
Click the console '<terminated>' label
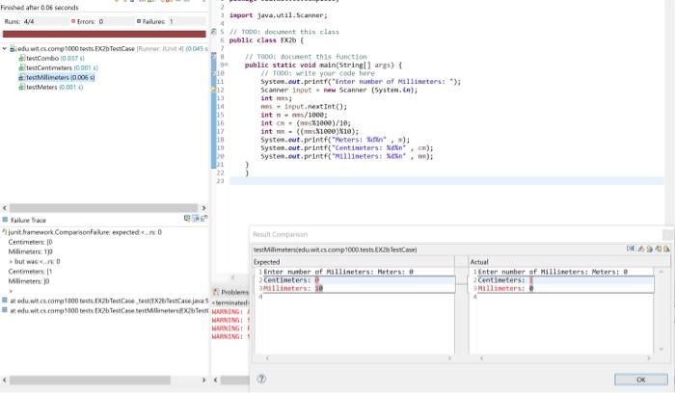(x=230, y=302)
